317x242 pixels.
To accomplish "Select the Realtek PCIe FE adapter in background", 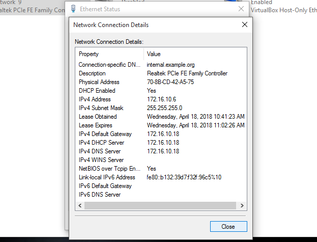I will point(32,9).
